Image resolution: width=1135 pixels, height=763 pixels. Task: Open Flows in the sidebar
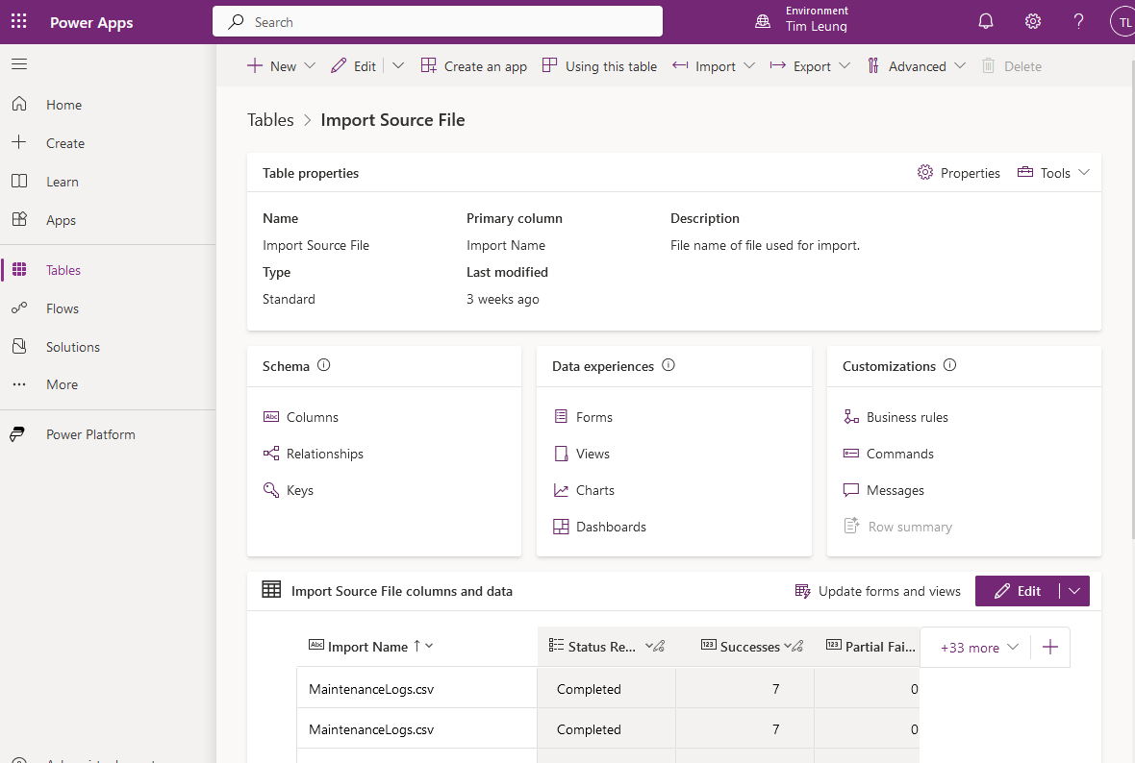[63, 308]
